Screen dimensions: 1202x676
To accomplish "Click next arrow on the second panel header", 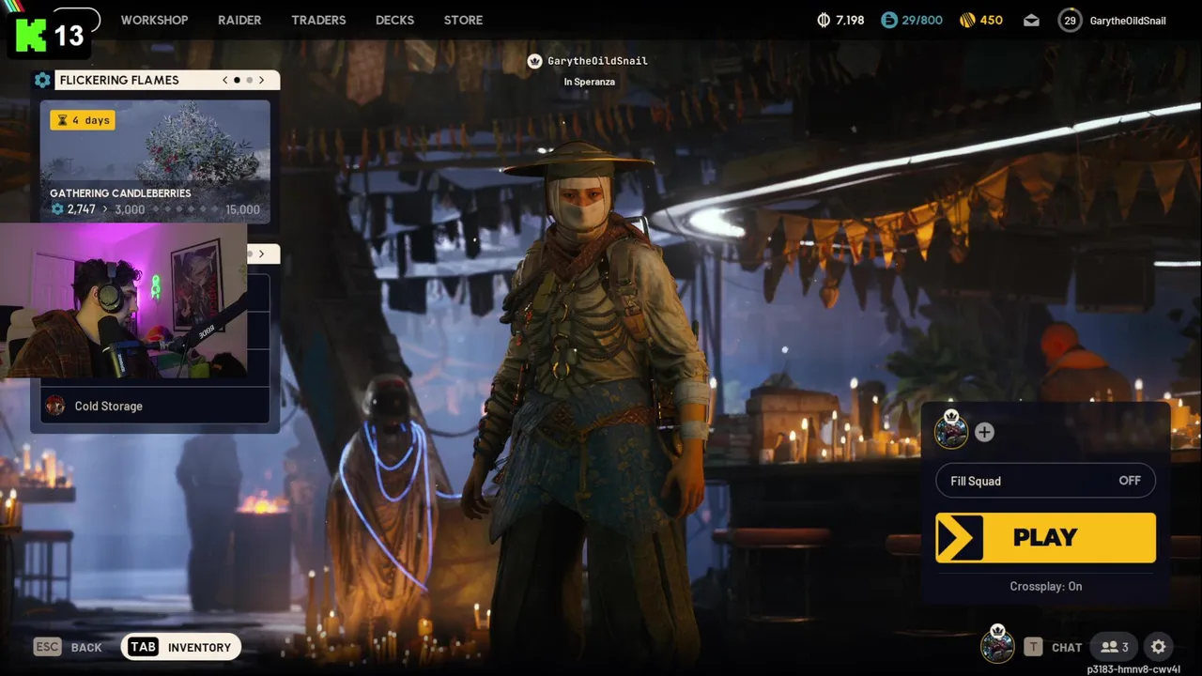I will tap(261, 253).
